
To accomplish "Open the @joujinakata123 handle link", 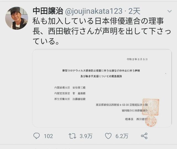I will [x=94, y=11].
